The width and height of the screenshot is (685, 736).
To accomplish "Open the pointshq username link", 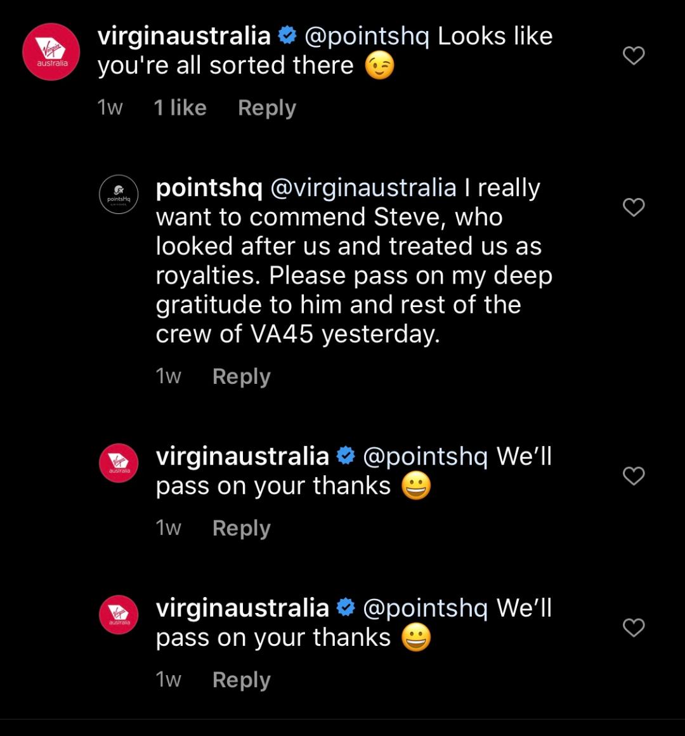I will [x=209, y=188].
